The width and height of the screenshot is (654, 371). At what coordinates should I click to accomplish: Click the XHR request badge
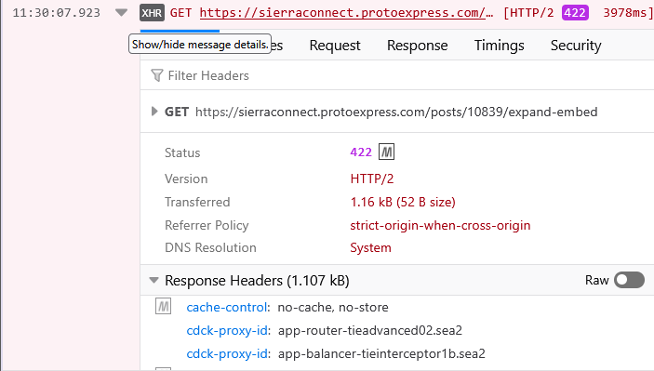pyautogui.click(x=152, y=13)
